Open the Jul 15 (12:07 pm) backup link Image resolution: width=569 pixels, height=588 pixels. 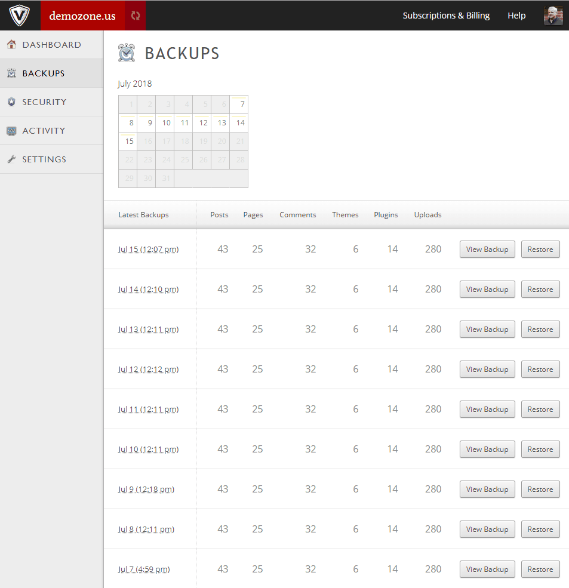click(x=148, y=250)
